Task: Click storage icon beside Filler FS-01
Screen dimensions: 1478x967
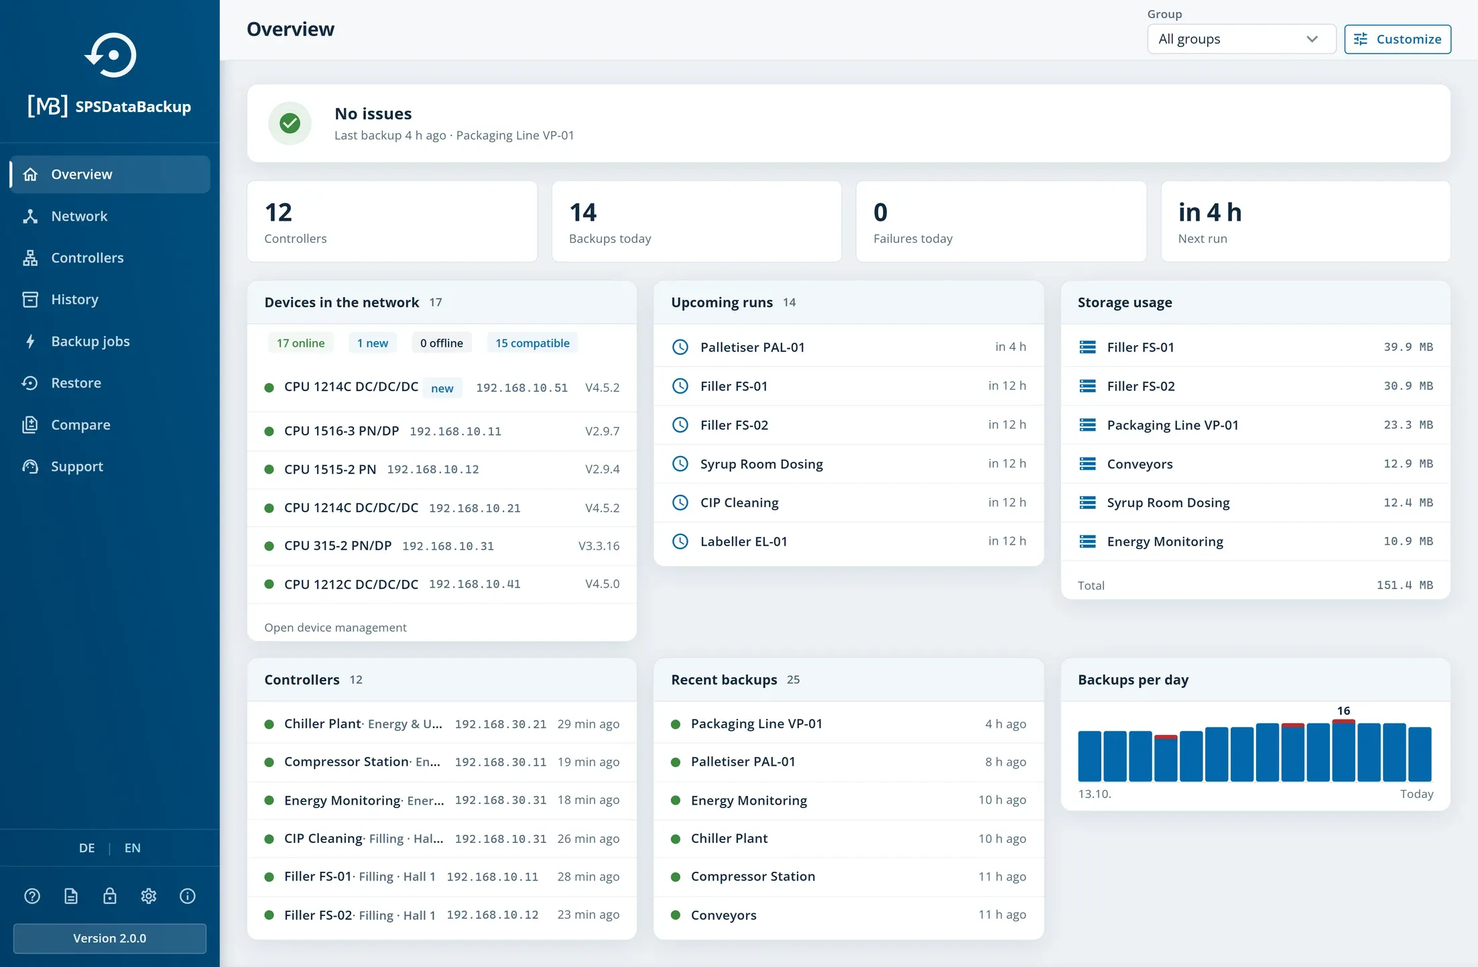Action: pos(1088,347)
